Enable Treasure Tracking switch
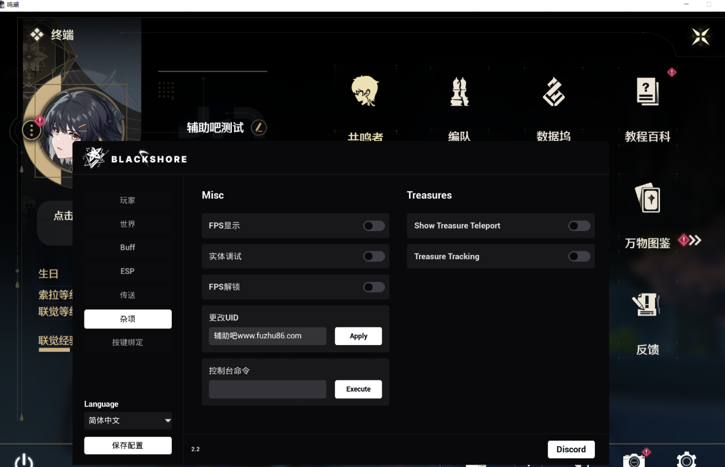 pyautogui.click(x=579, y=256)
